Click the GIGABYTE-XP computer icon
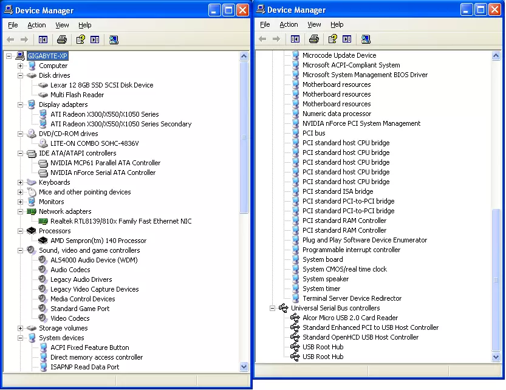The height and width of the screenshot is (390, 506). tap(20, 56)
